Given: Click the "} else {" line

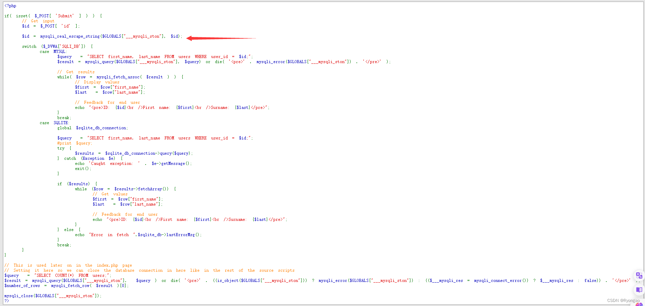Looking at the screenshot, I should point(69,230).
